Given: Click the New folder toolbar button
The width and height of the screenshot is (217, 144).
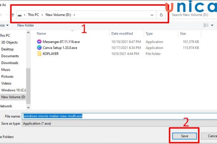Looking at the screenshot, I should point(26,25).
